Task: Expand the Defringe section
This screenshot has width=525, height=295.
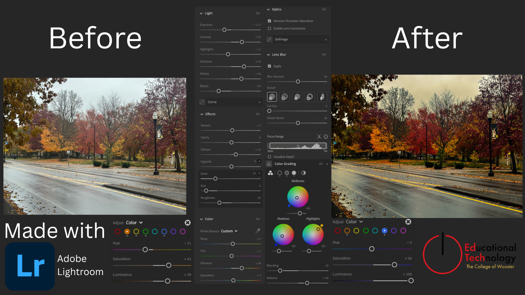Action: point(326,39)
